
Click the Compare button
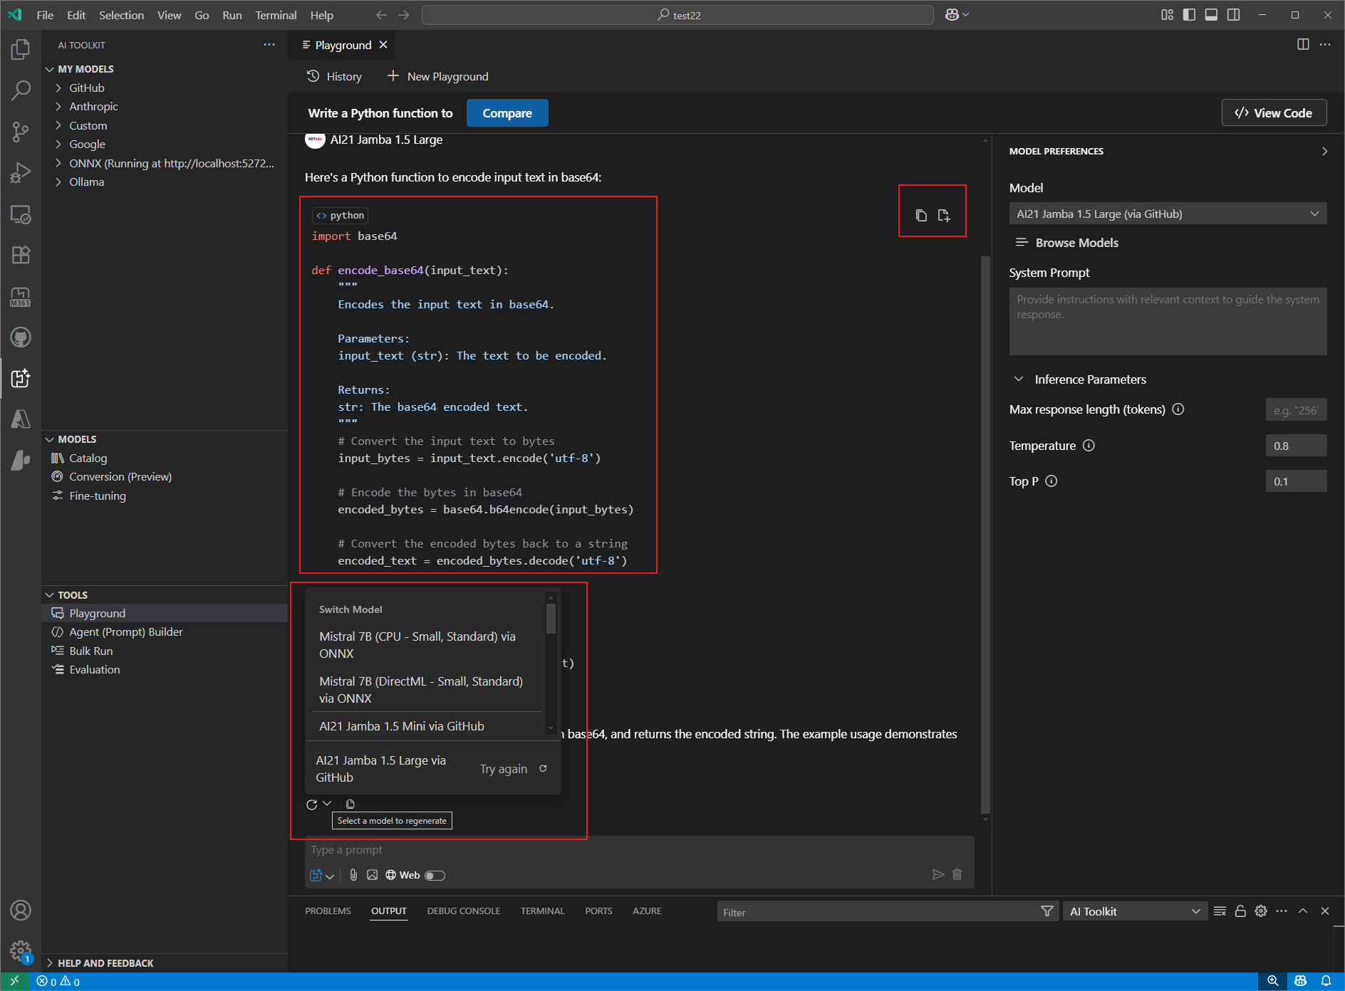pyautogui.click(x=507, y=112)
